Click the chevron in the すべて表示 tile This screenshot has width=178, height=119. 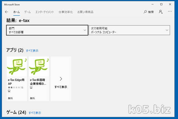pos(61,79)
